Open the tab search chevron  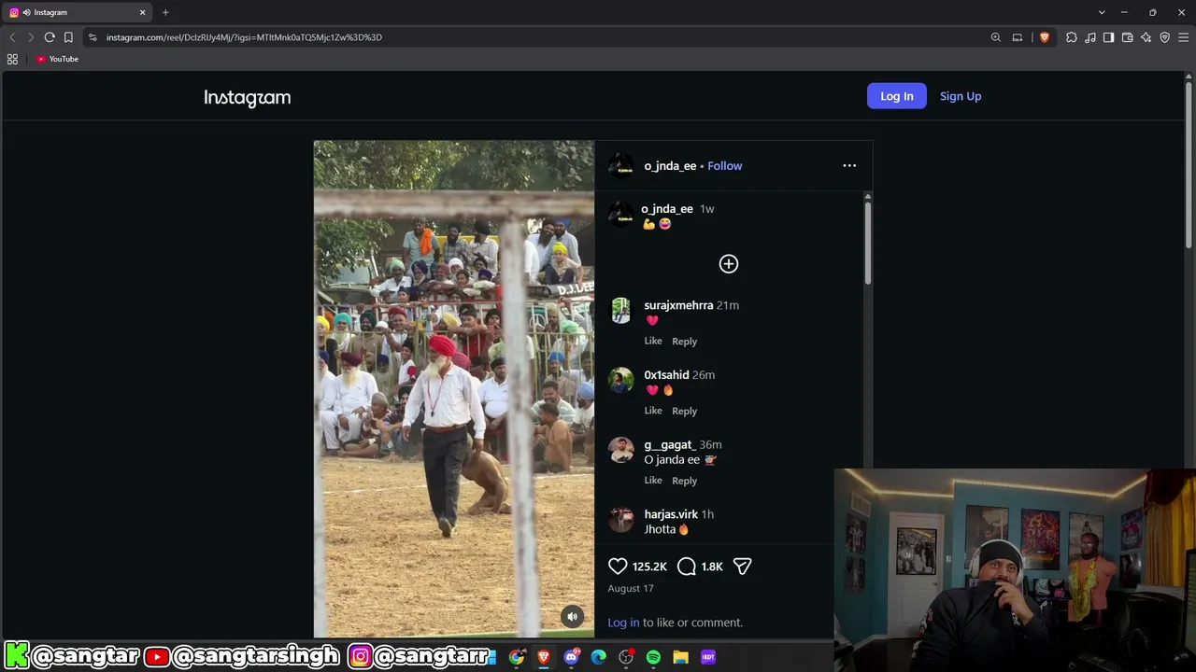(x=1102, y=12)
